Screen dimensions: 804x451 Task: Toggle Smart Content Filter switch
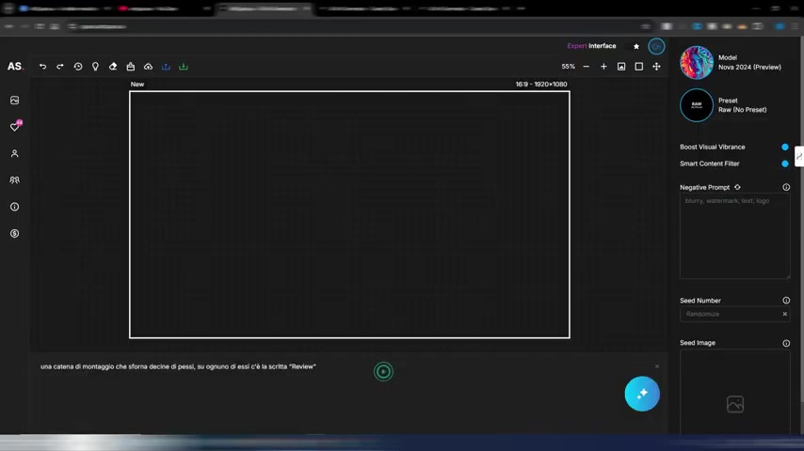pyautogui.click(x=785, y=163)
